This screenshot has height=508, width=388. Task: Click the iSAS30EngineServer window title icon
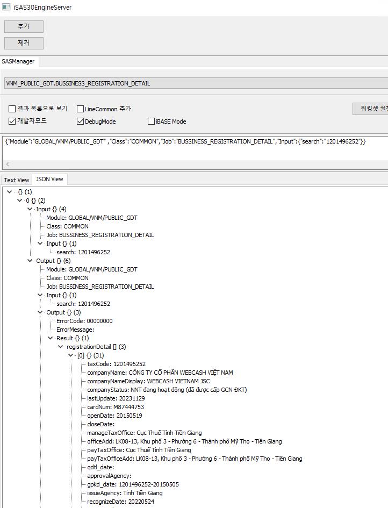6,7
